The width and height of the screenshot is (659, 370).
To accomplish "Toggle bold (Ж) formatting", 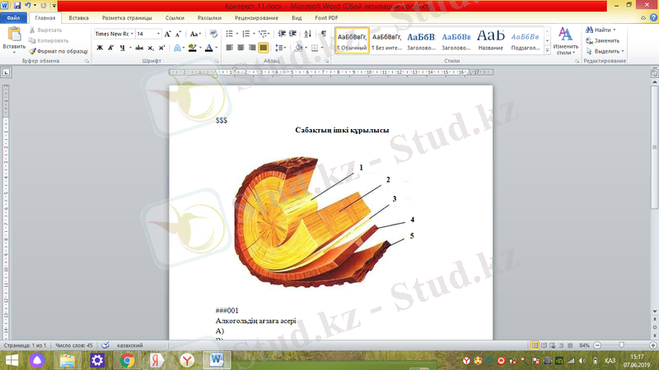I will pyautogui.click(x=100, y=48).
